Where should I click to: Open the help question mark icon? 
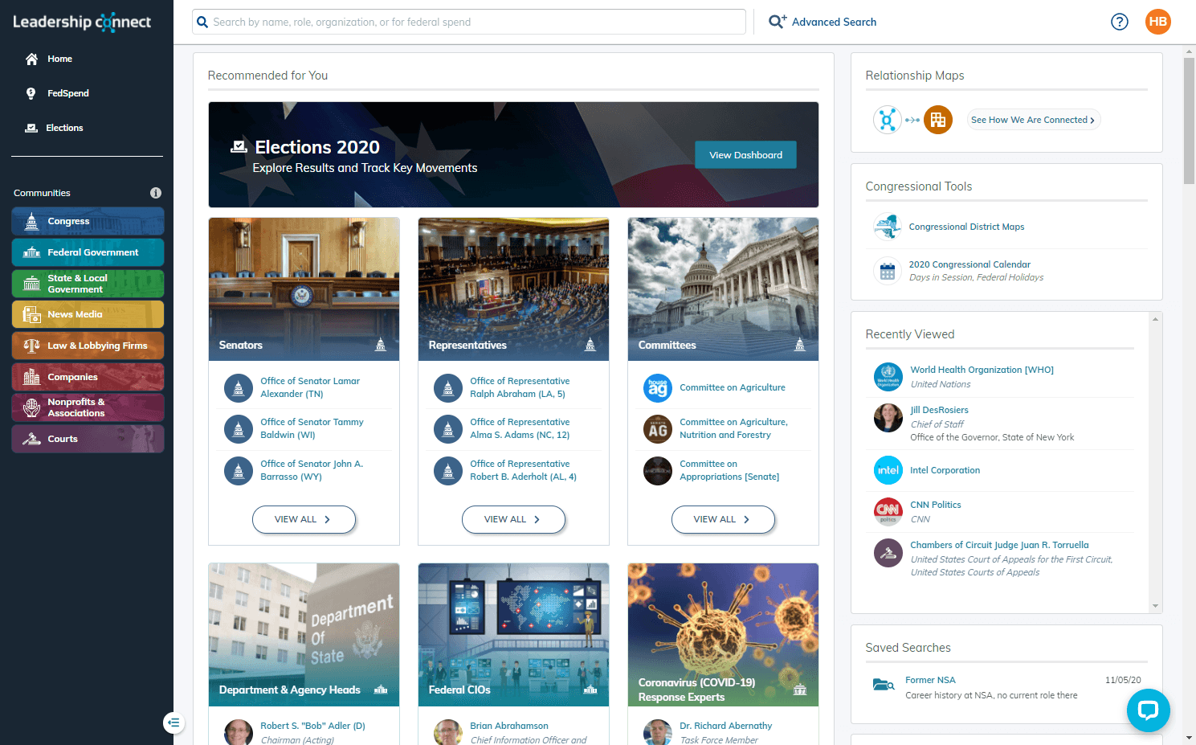1120,22
